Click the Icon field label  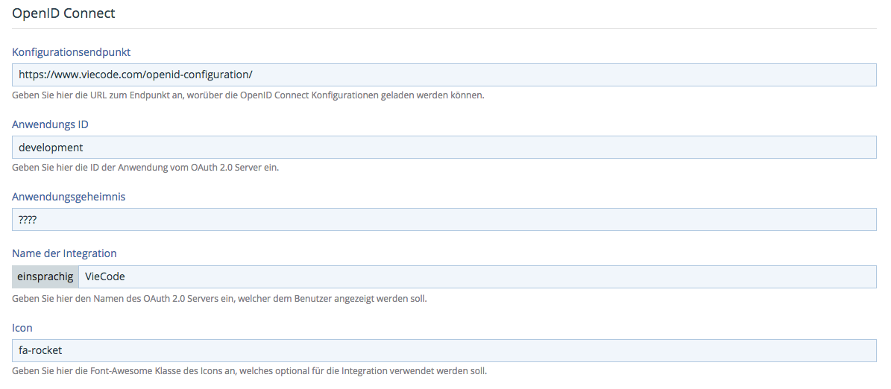[22, 328]
